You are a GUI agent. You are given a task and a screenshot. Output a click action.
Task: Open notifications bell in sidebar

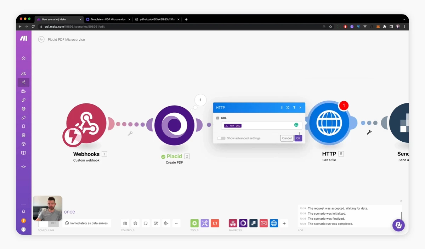[x=23, y=211]
